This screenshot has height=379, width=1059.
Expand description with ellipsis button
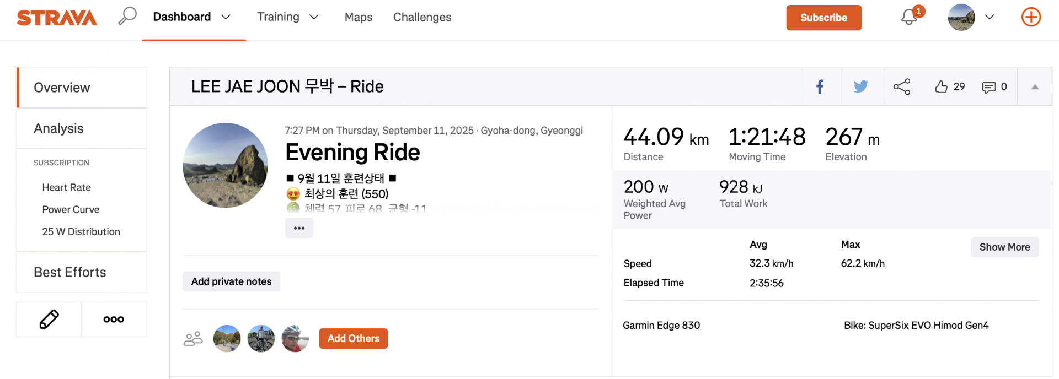299,228
